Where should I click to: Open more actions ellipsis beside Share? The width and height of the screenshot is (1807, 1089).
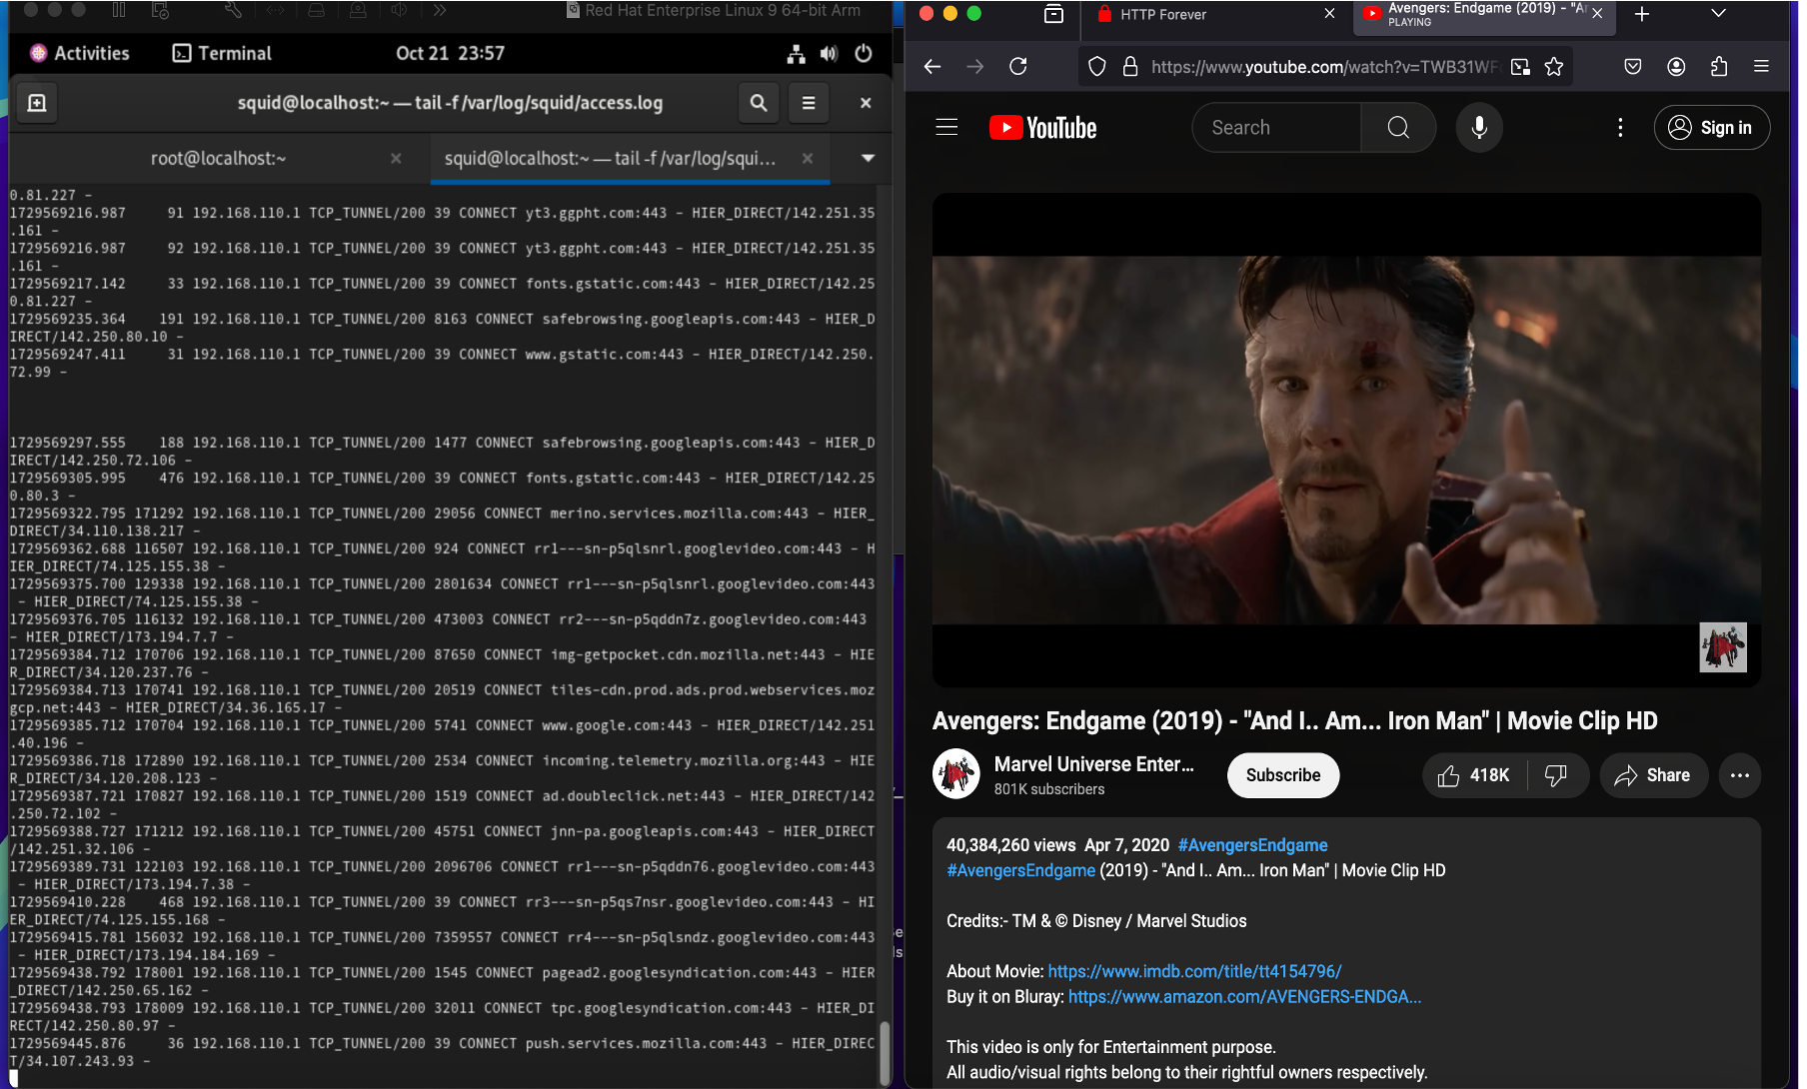[1740, 775]
